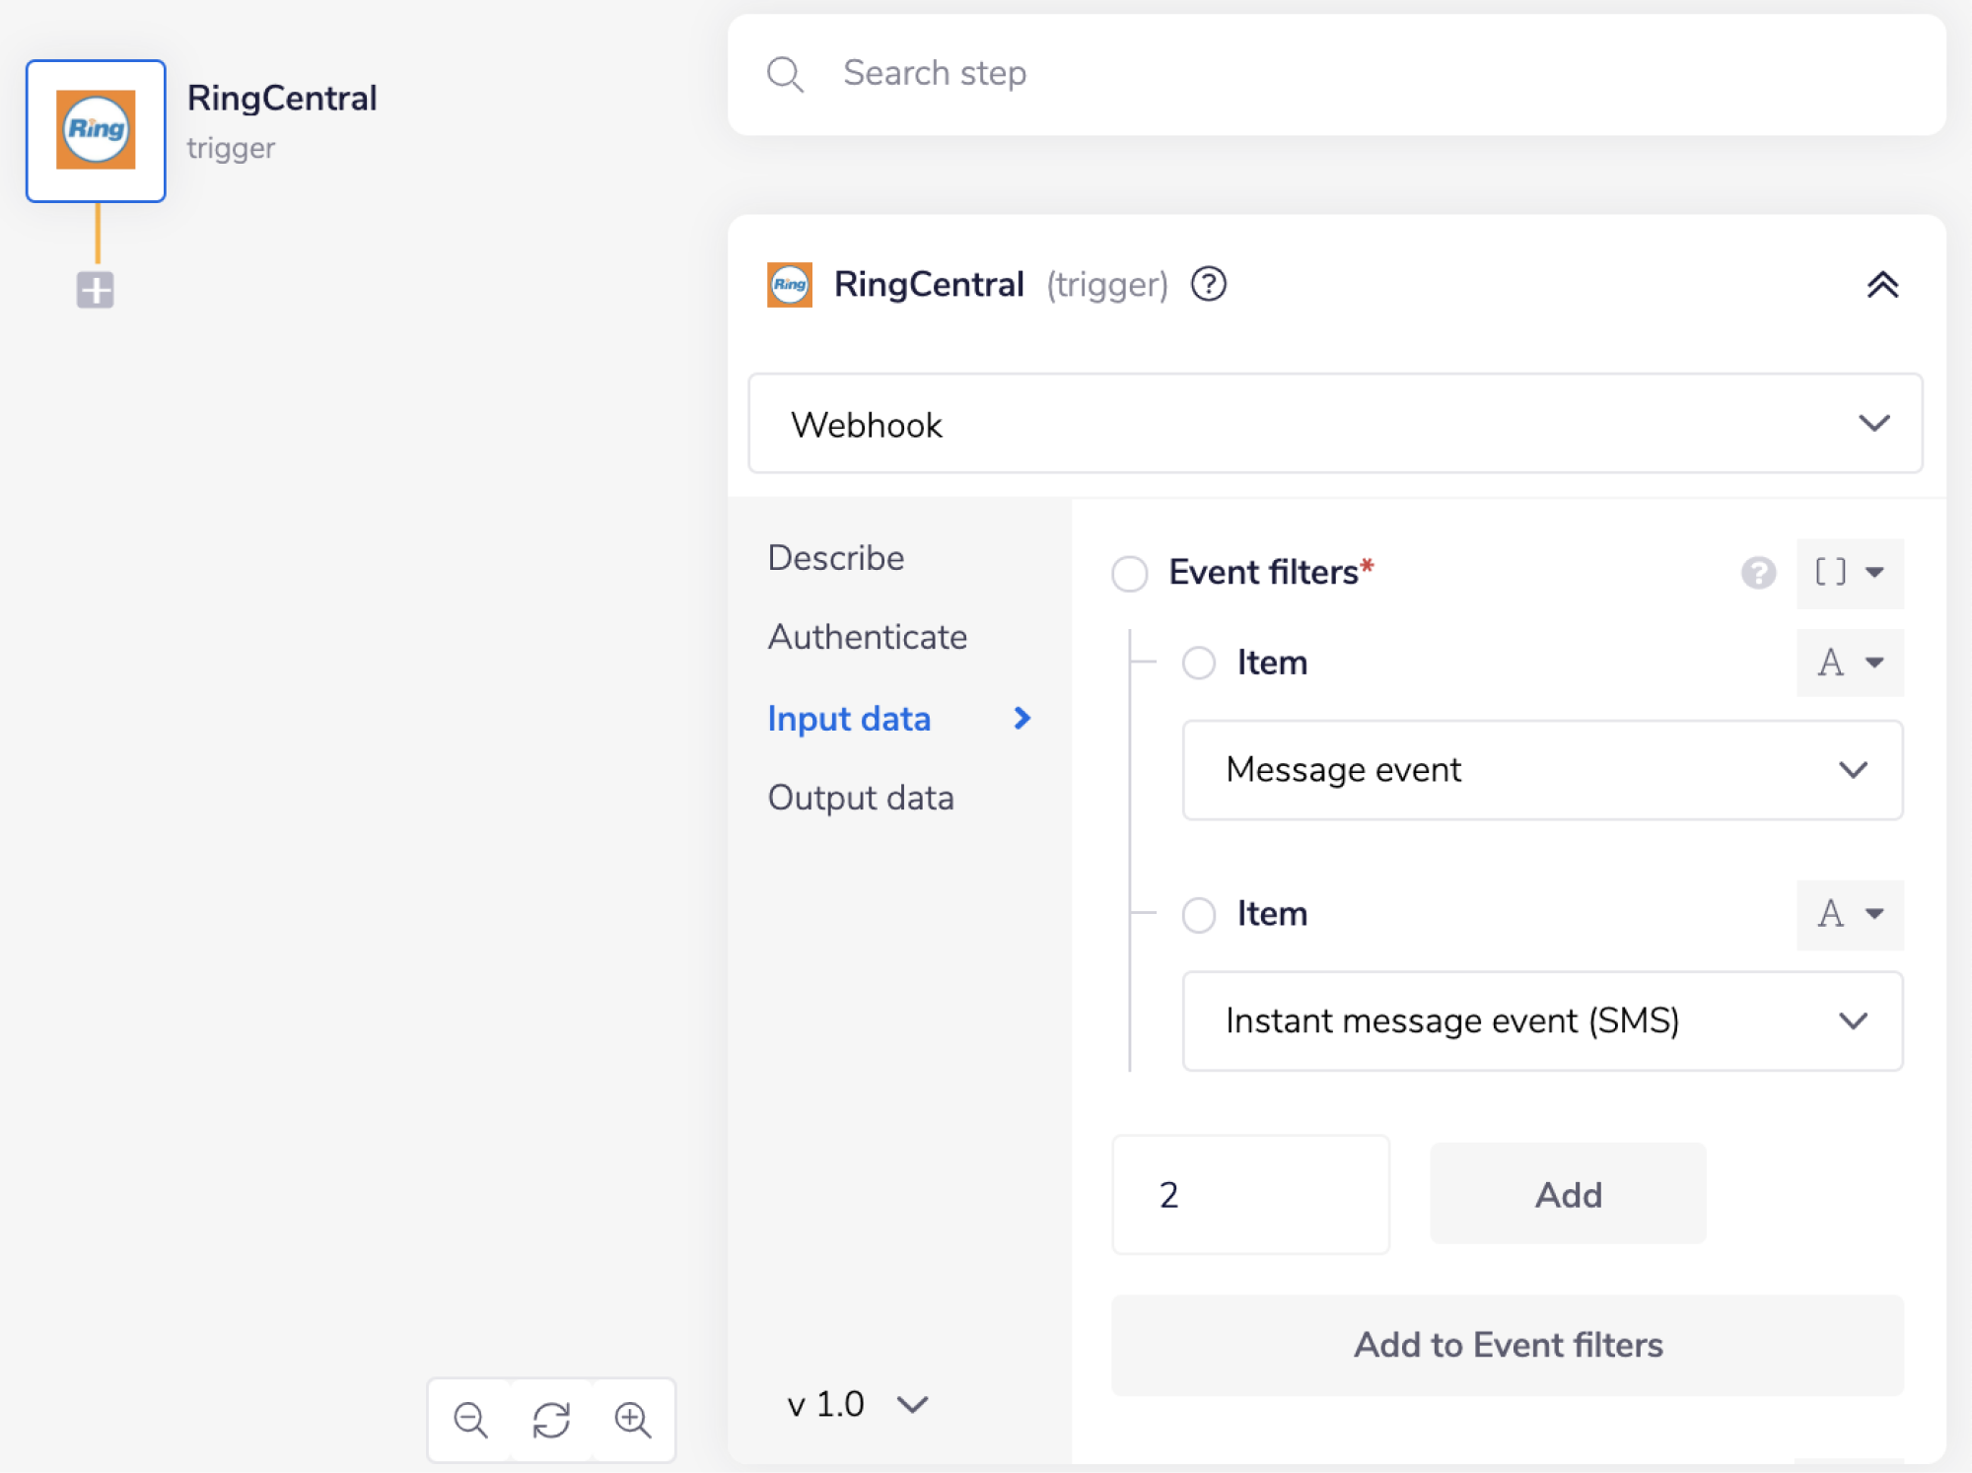
Task: Click Add to Event filters
Action: 1507,1345
